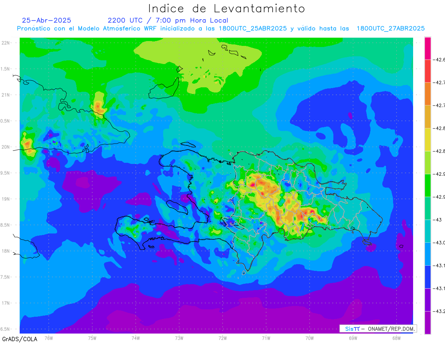Viewport: 445px width, 343px height.
Task: Click the yellow-green segment of the legend
Action: [x=428, y=162]
